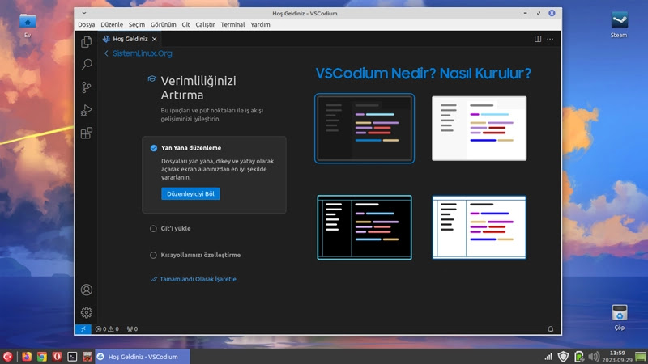Open the Seçim menu
The width and height of the screenshot is (648, 364).
pyautogui.click(x=136, y=25)
